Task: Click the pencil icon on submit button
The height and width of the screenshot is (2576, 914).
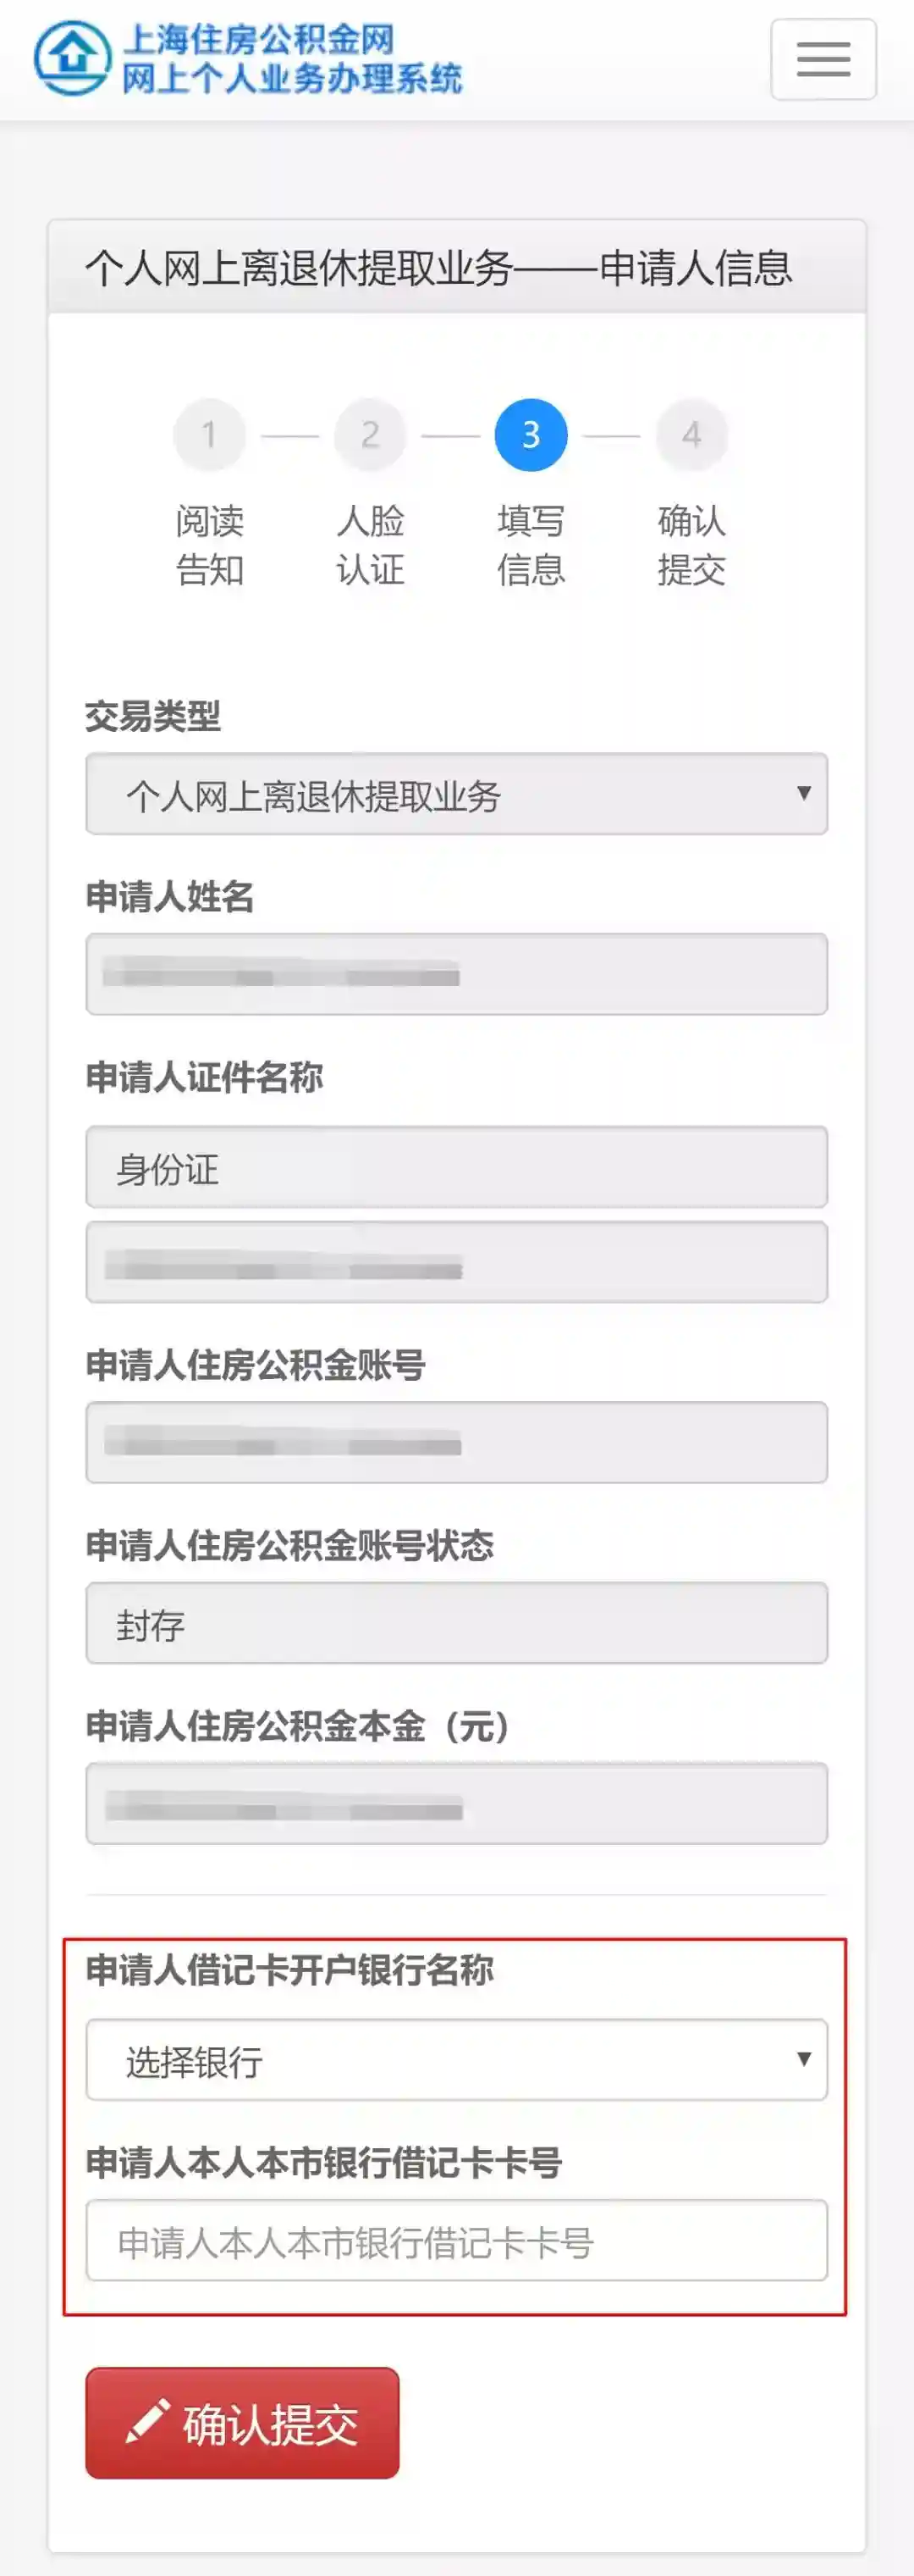Action: 148,2421
